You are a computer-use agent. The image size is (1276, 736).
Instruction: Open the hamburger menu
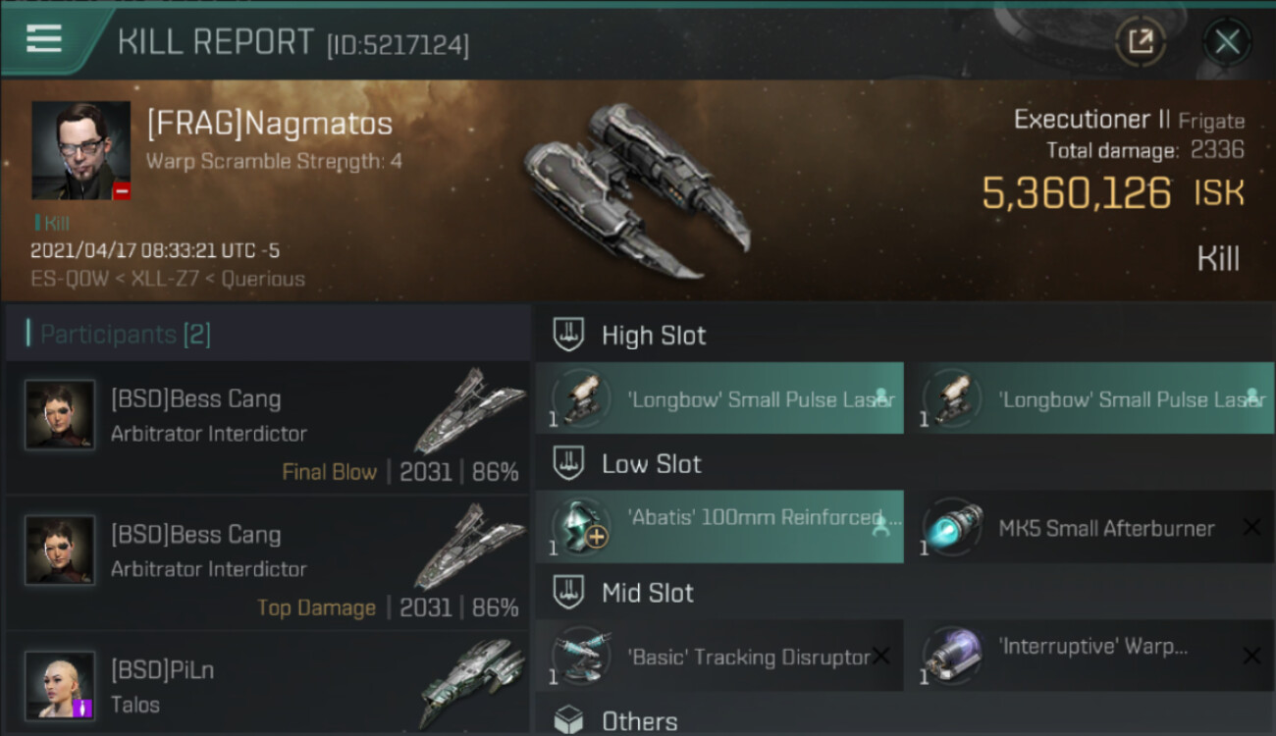44,39
